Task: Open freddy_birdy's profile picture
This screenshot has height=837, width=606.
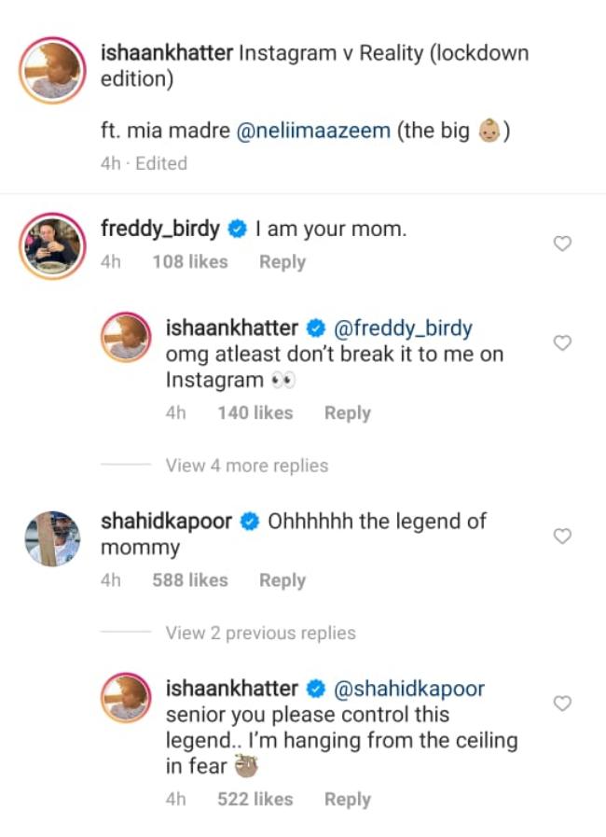Action: [x=52, y=244]
